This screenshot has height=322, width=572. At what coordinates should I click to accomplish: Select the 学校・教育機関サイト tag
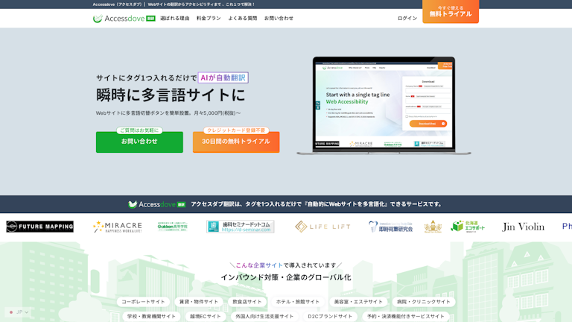151,316
